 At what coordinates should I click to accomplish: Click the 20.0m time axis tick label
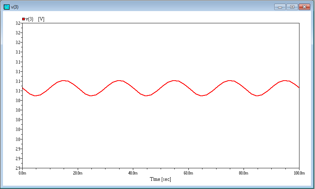point(78,173)
